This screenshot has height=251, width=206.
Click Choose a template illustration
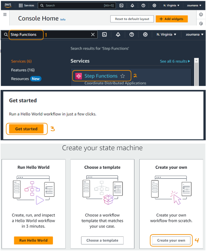[102, 190]
